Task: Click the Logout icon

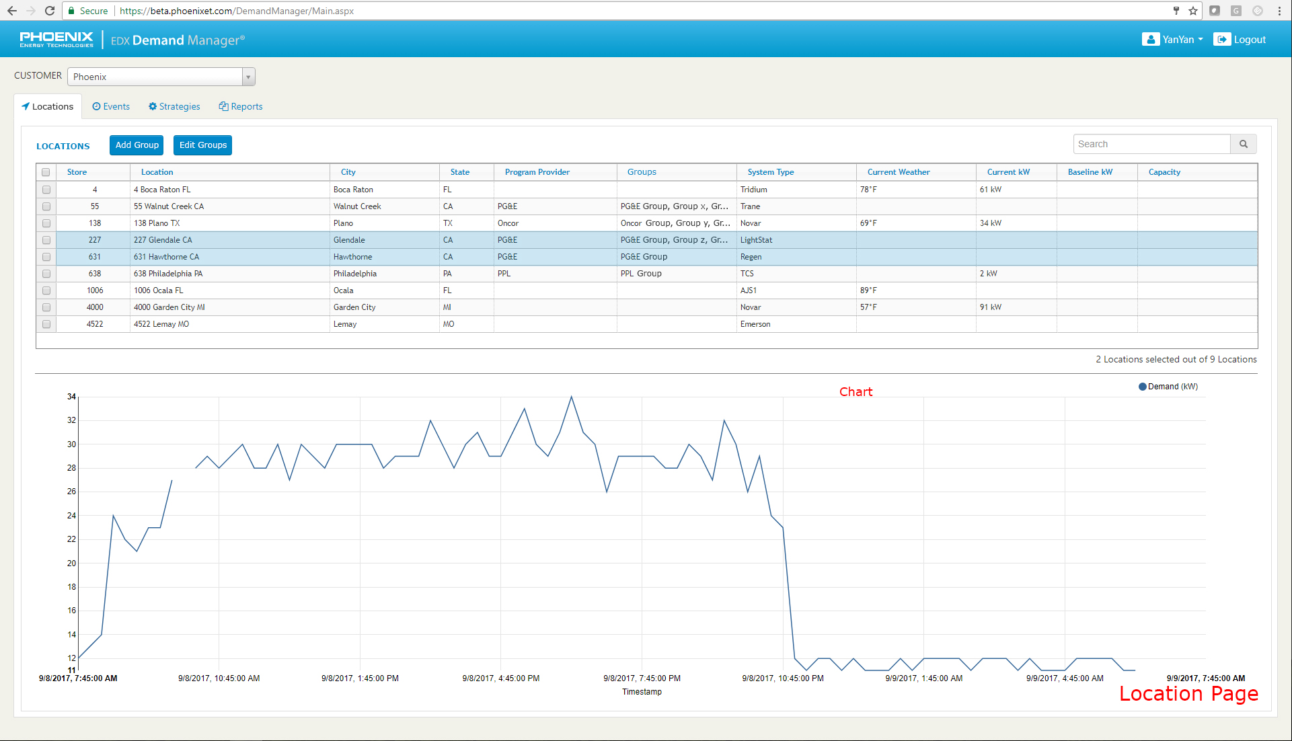Action: (1221, 40)
